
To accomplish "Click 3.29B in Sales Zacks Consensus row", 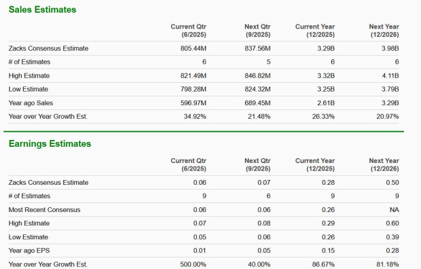I will pos(326,48).
